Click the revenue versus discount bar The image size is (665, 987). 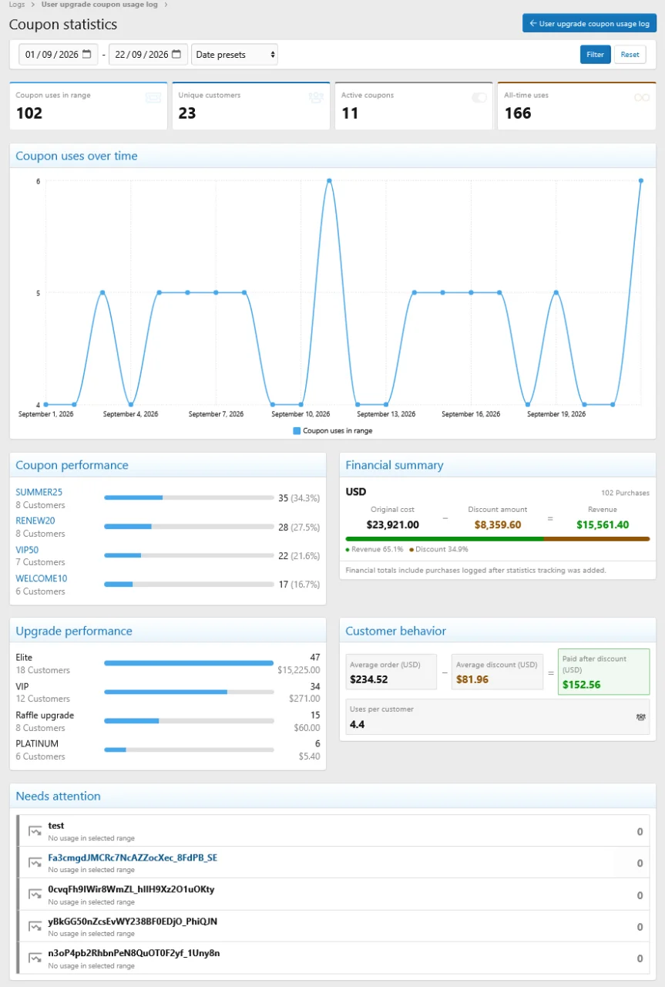[498, 538]
